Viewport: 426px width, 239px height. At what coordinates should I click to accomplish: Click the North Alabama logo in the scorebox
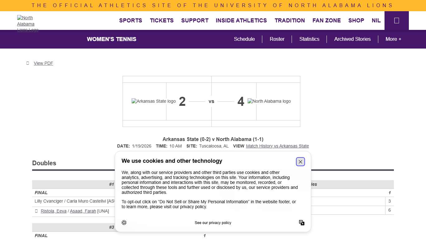(269, 101)
